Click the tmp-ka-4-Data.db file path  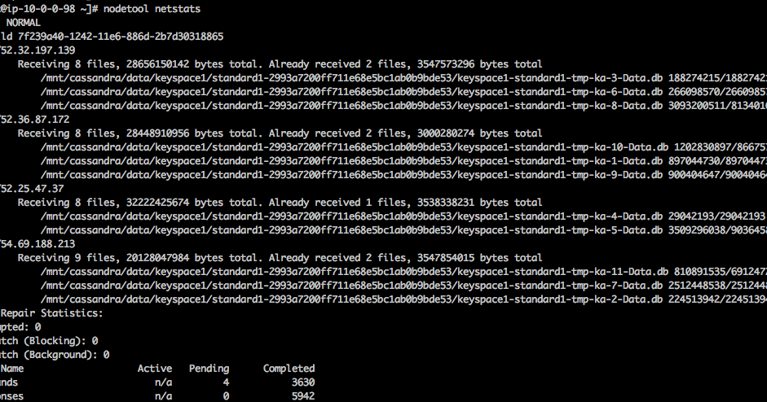tap(351, 216)
